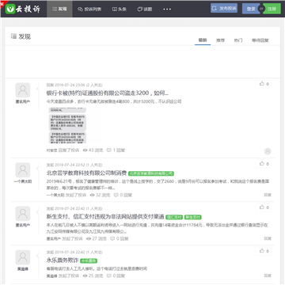
Task: Click the 43 浏览 eye icon
Action: tap(85, 150)
